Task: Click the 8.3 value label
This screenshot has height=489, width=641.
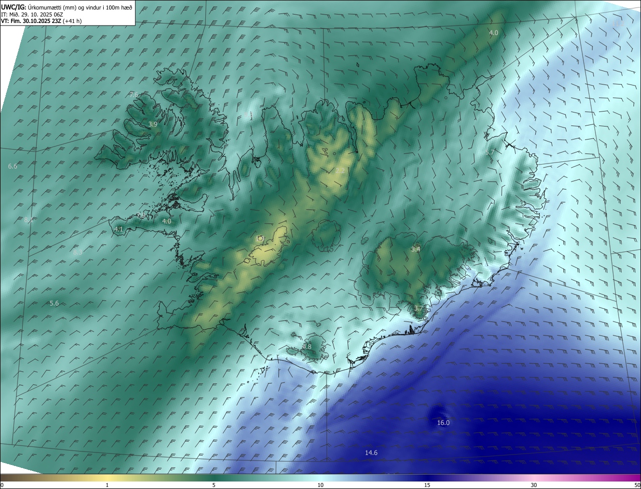Action: (x=78, y=252)
